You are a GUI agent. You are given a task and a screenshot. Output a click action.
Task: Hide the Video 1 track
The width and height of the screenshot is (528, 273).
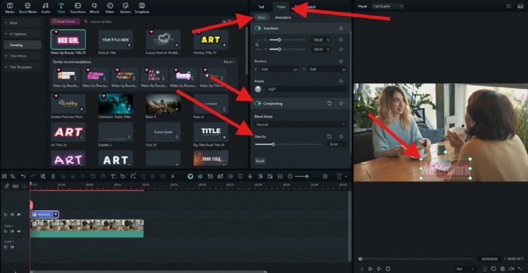19,231
